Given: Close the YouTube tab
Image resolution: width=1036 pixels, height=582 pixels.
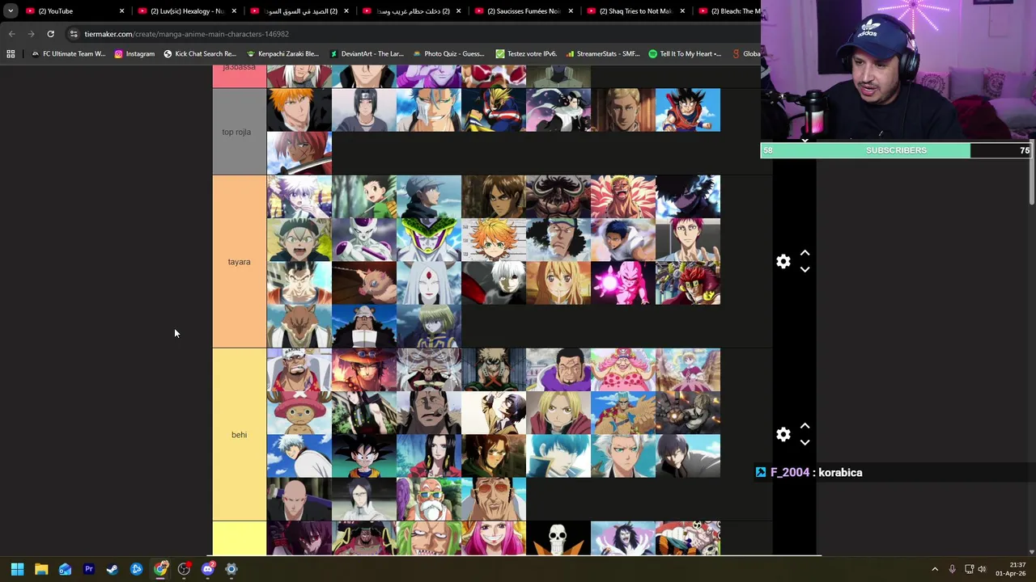Looking at the screenshot, I should [x=122, y=11].
